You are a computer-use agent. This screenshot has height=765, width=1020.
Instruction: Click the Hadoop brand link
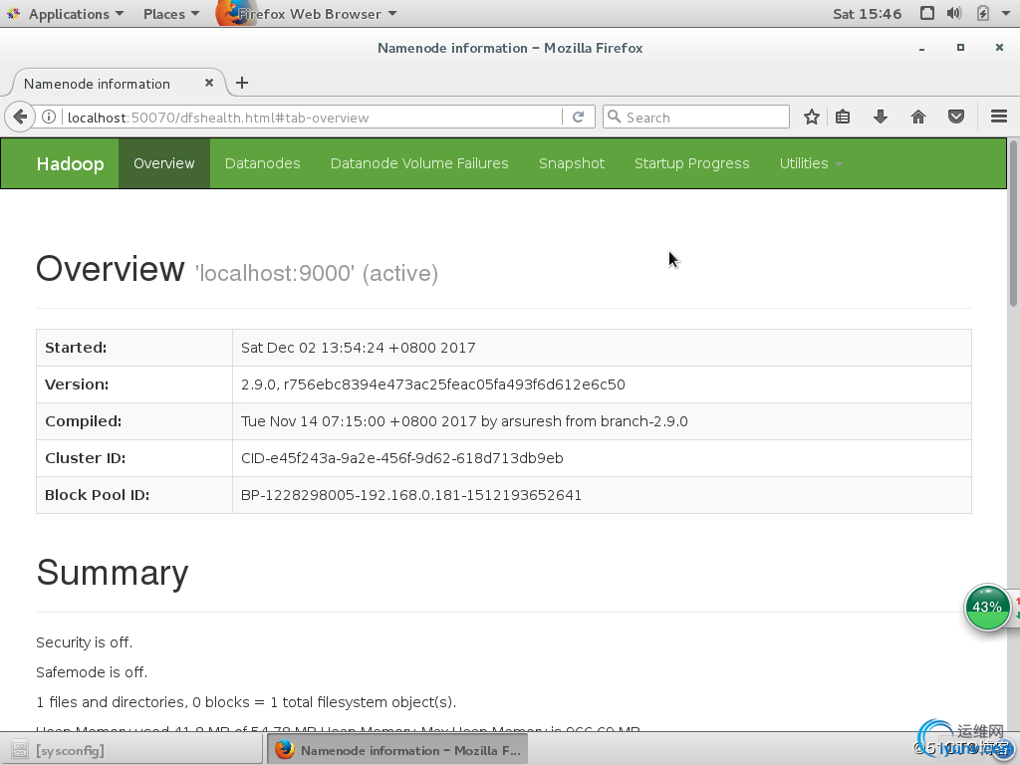(x=71, y=163)
